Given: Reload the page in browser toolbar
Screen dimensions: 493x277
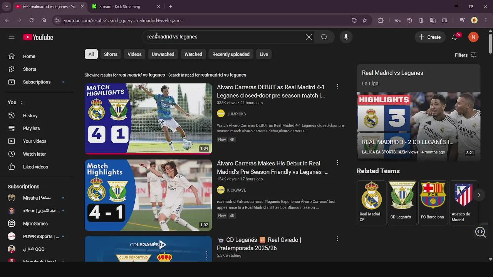Looking at the screenshot, I should click(x=32, y=20).
